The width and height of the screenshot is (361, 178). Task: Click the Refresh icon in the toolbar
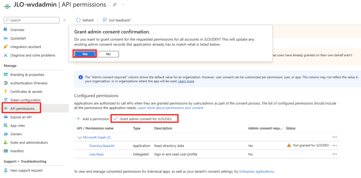[79, 20]
